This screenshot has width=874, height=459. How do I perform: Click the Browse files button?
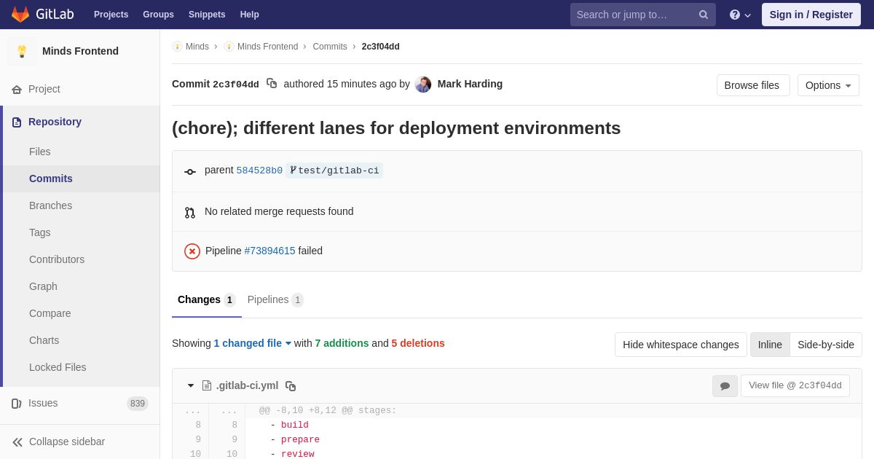pos(752,85)
